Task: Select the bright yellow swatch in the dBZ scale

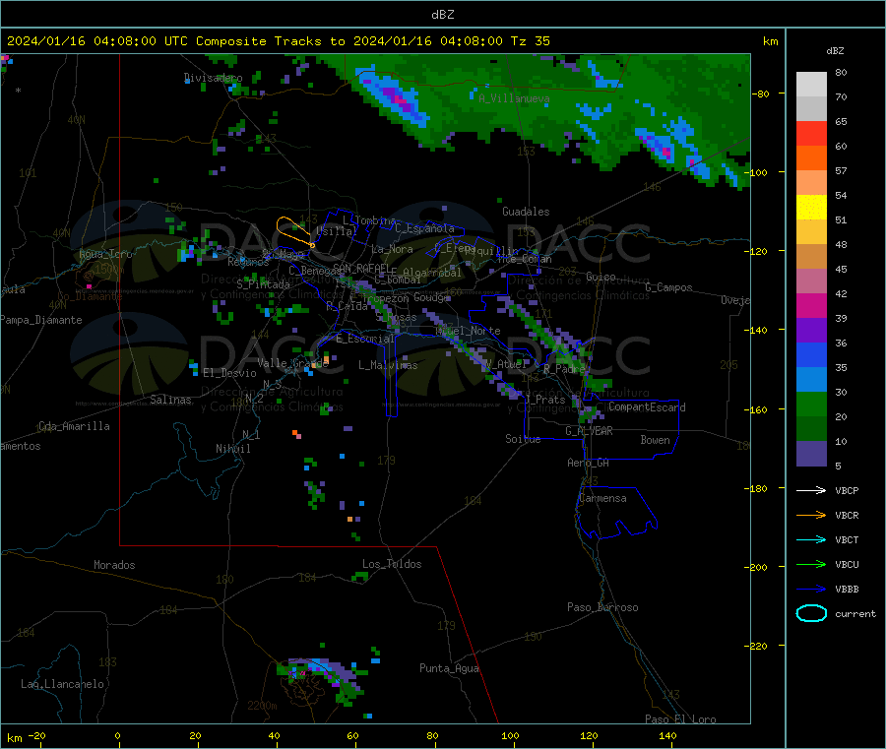Action: point(811,208)
